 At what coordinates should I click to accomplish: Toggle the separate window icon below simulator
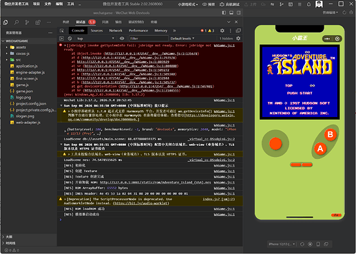(326, 244)
